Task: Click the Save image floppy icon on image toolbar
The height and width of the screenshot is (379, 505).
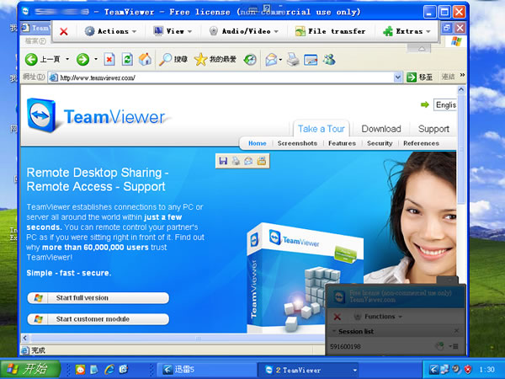Action: pos(223,161)
